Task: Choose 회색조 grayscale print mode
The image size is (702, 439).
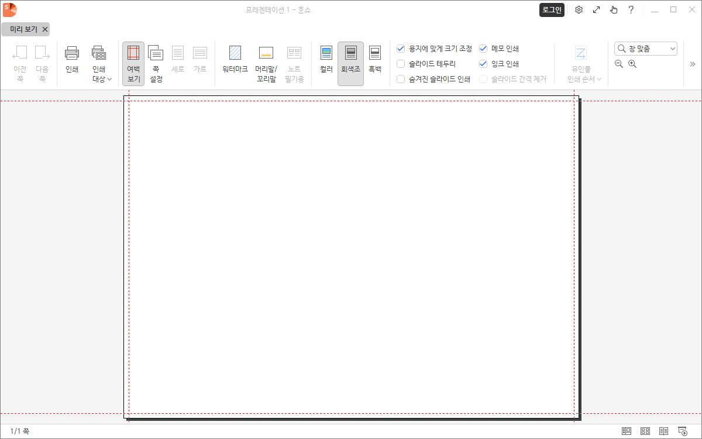Action: pos(350,64)
